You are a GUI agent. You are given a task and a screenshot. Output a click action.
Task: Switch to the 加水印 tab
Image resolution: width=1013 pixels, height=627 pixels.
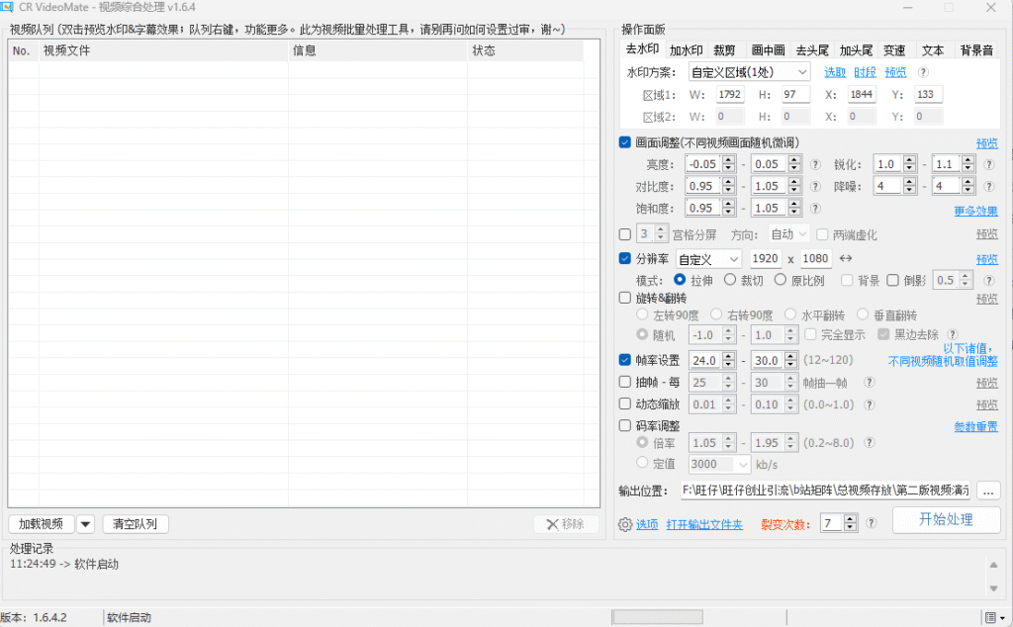686,49
